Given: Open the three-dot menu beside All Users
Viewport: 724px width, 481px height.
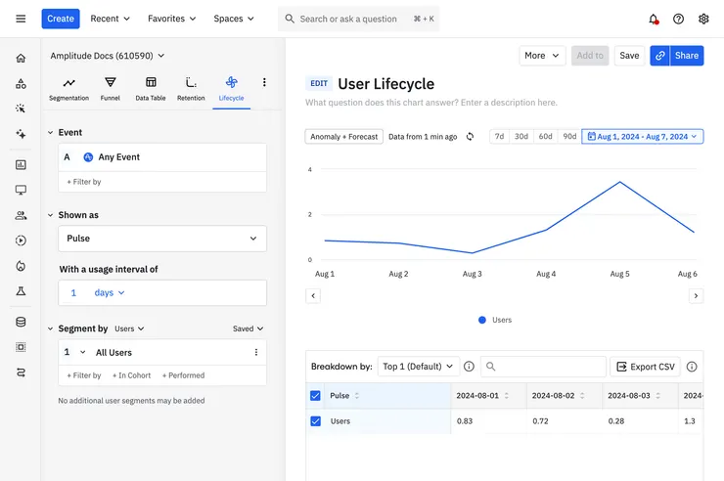Looking at the screenshot, I should pyautogui.click(x=256, y=352).
